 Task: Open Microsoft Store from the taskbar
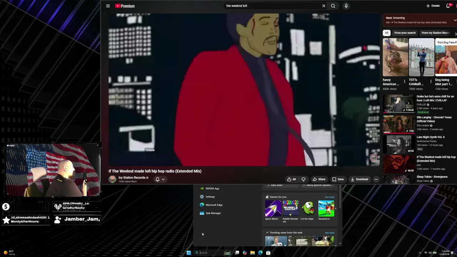click(x=268, y=253)
